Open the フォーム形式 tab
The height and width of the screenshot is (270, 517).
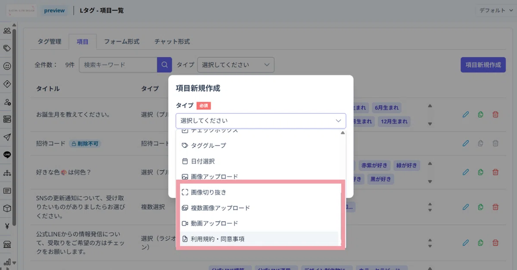pos(121,42)
